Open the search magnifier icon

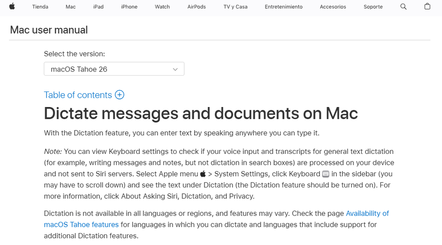point(404,7)
